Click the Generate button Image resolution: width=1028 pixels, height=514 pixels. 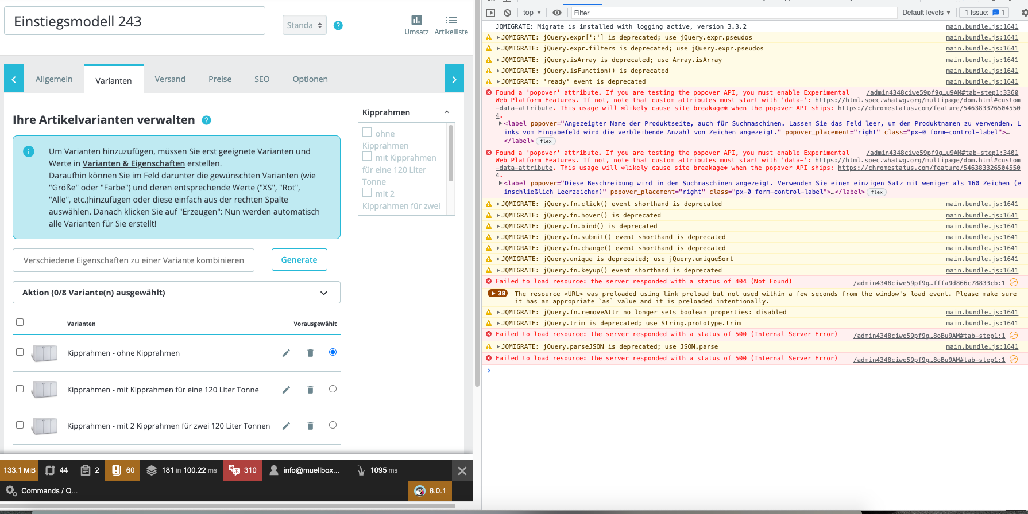click(299, 260)
